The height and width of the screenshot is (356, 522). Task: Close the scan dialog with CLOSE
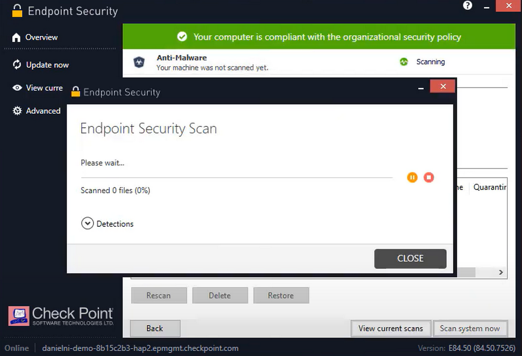[x=410, y=259]
